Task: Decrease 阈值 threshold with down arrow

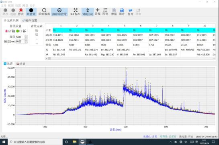Action: (x=26, y=38)
